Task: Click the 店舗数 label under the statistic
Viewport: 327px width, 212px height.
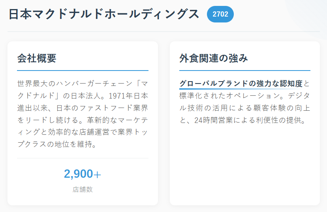Action: click(x=83, y=190)
